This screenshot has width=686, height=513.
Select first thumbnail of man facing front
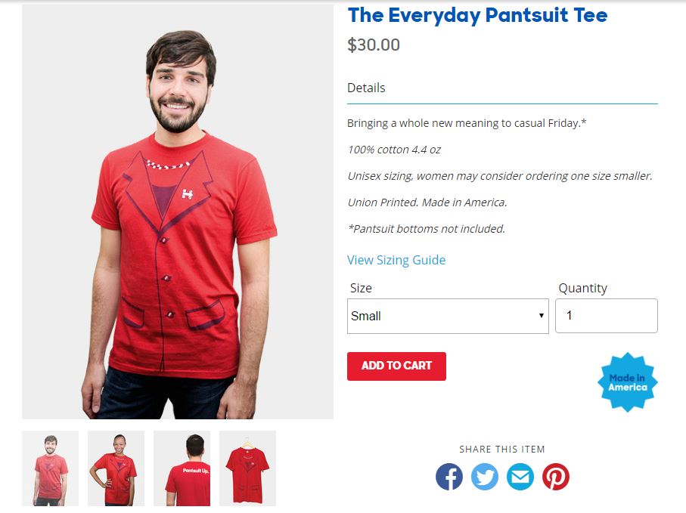click(51, 468)
